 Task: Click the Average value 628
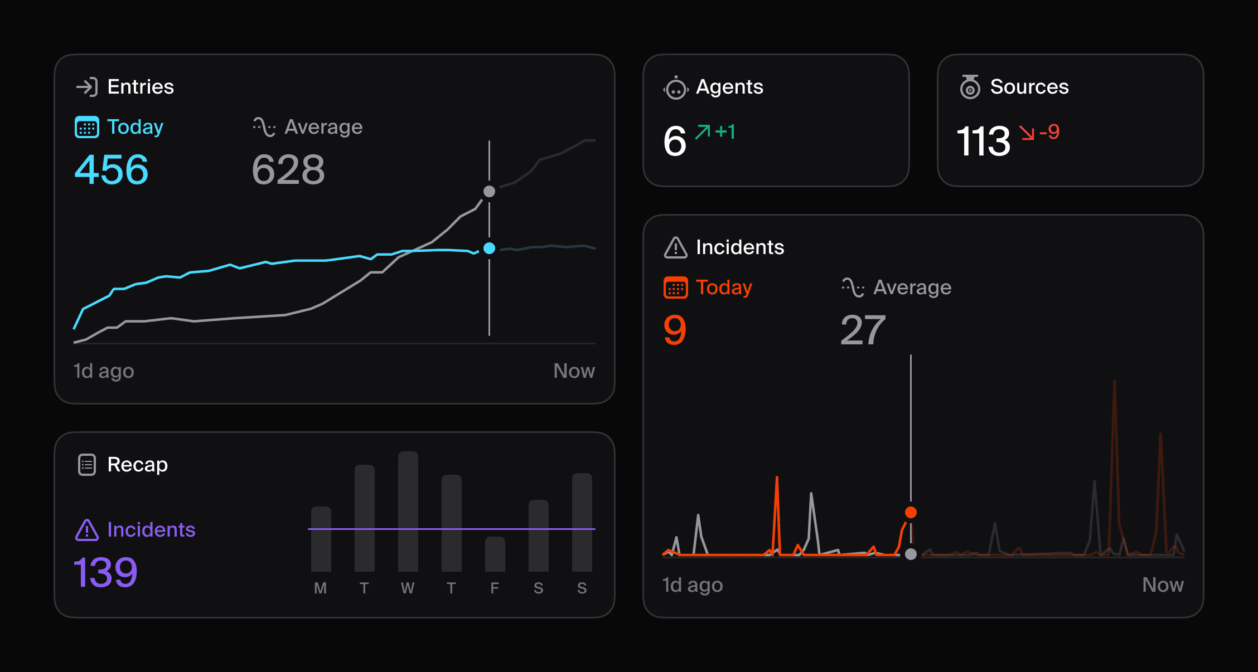288,170
